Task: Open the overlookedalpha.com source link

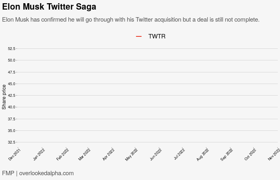Action: (x=46, y=173)
